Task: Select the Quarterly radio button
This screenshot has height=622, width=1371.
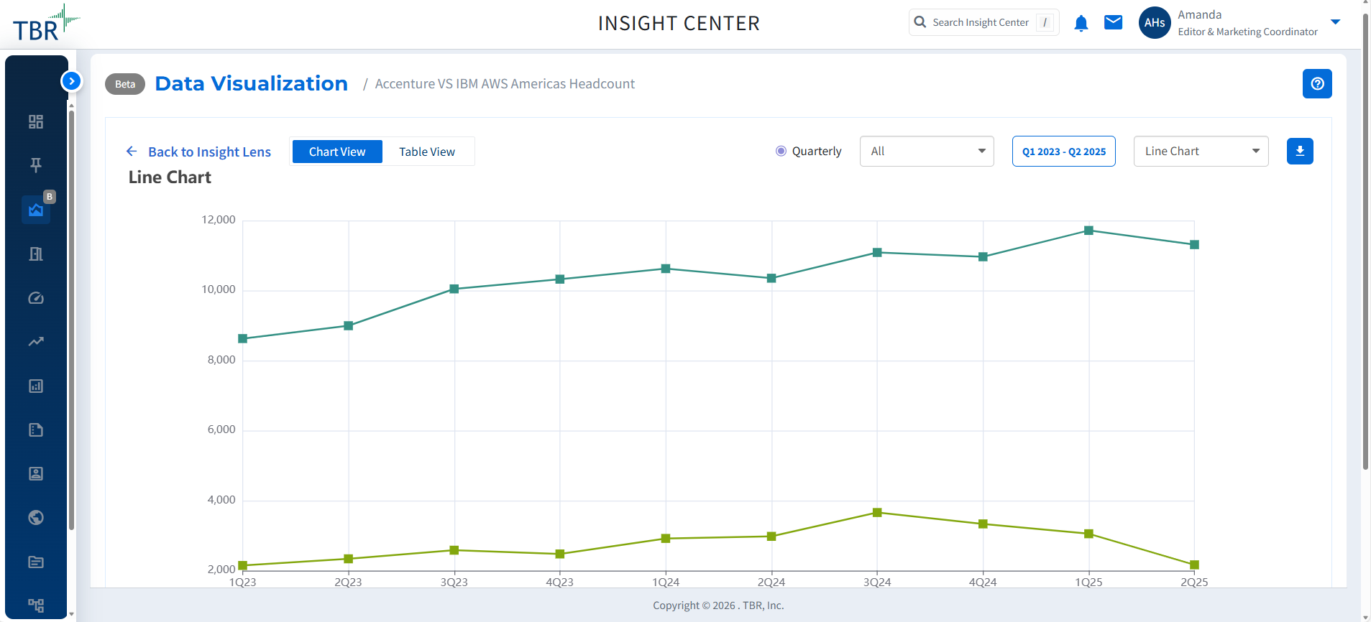Action: (x=781, y=152)
